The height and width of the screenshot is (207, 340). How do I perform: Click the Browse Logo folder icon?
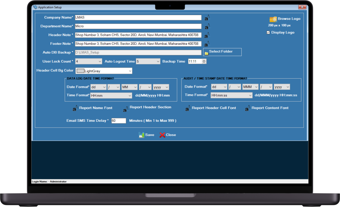[x=273, y=19]
